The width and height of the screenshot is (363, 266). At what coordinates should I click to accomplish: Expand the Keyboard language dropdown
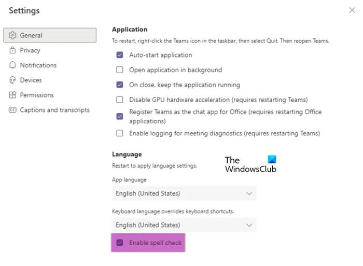click(184, 225)
